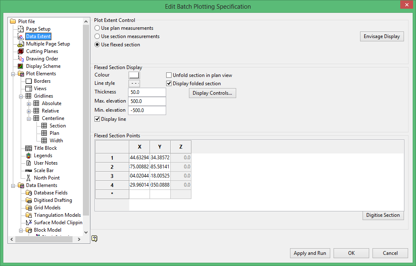Select Triangulation Models in tree

(57, 215)
